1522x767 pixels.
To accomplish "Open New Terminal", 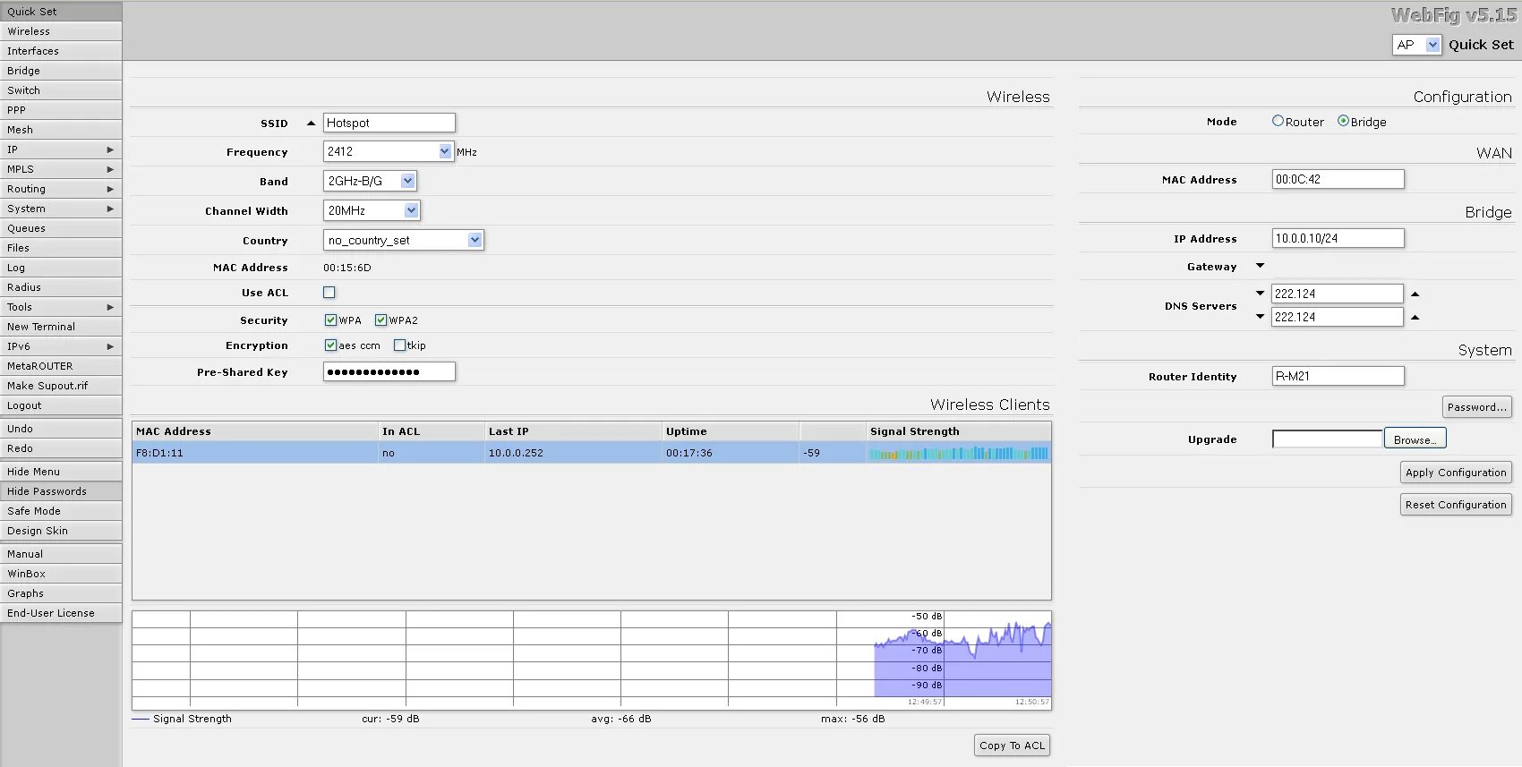I will 61,327.
